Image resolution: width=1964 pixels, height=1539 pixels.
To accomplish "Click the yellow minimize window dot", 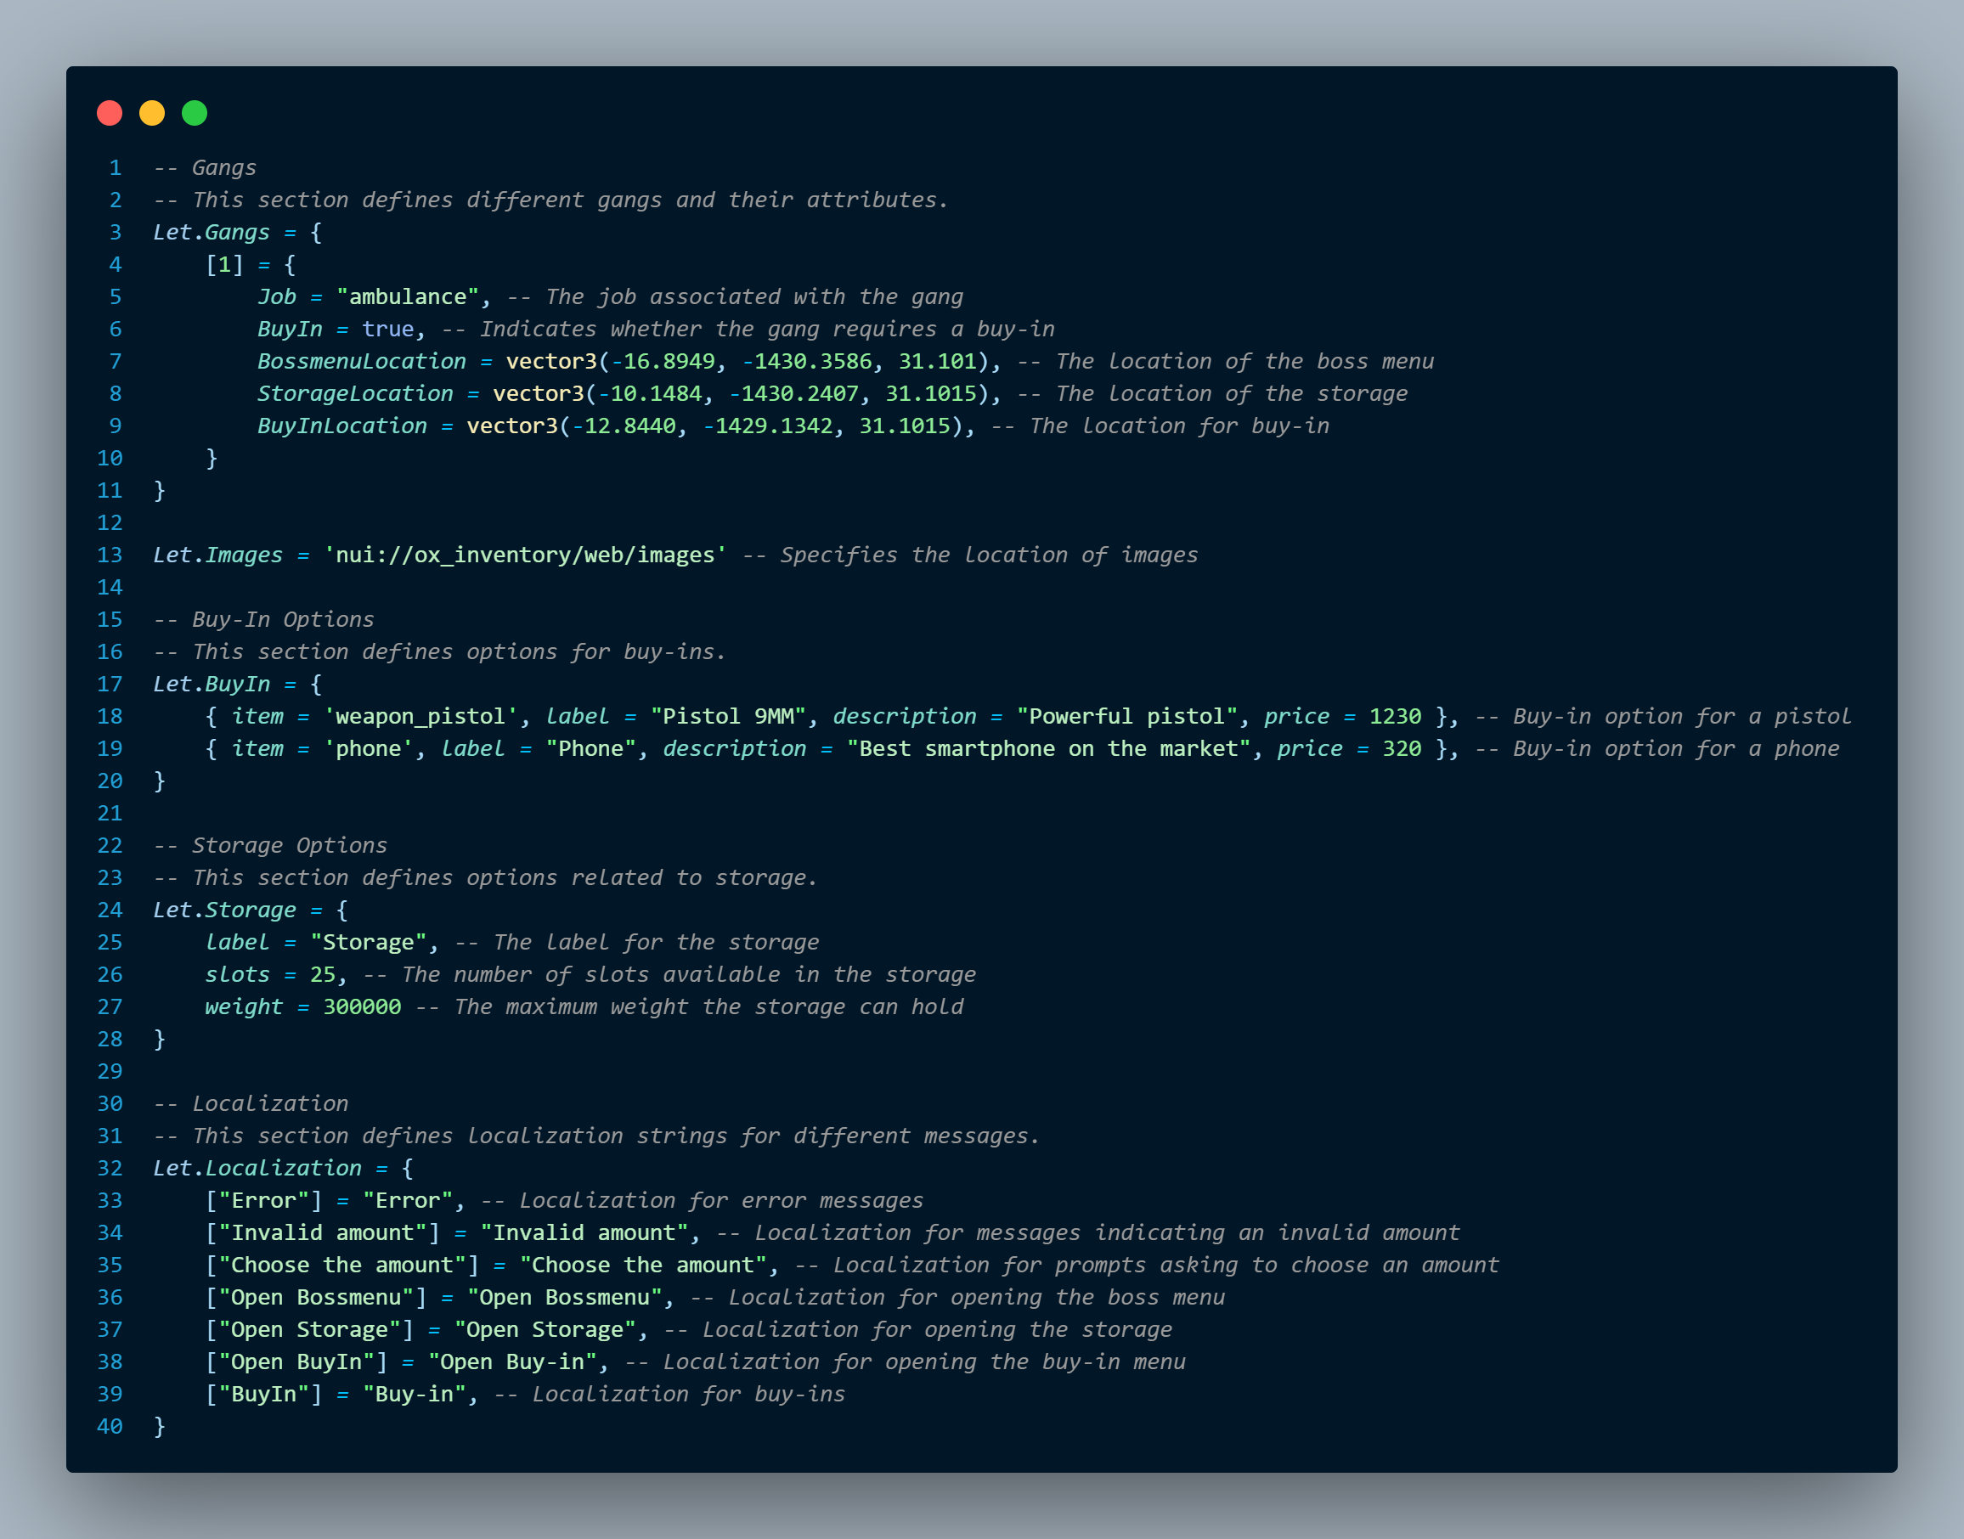I will tap(152, 114).
